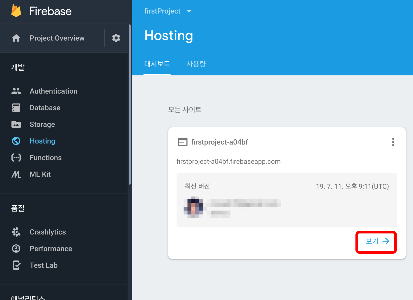Switch to the 사용량 tab
Screen dimensions: 413x300
(x=196, y=64)
